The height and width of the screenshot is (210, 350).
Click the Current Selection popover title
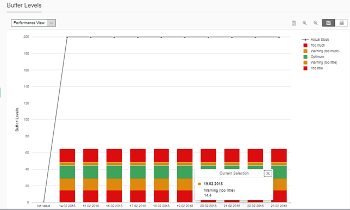tap(234, 173)
